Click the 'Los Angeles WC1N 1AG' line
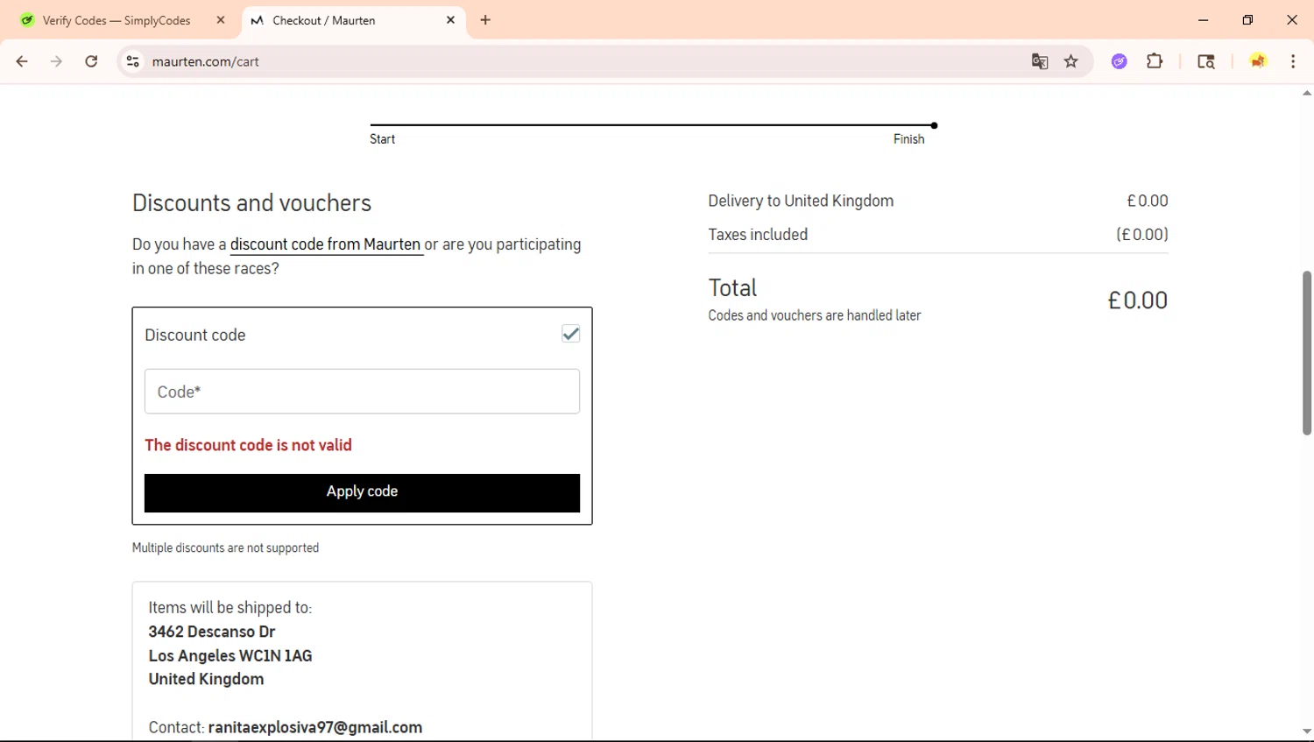 tap(230, 655)
